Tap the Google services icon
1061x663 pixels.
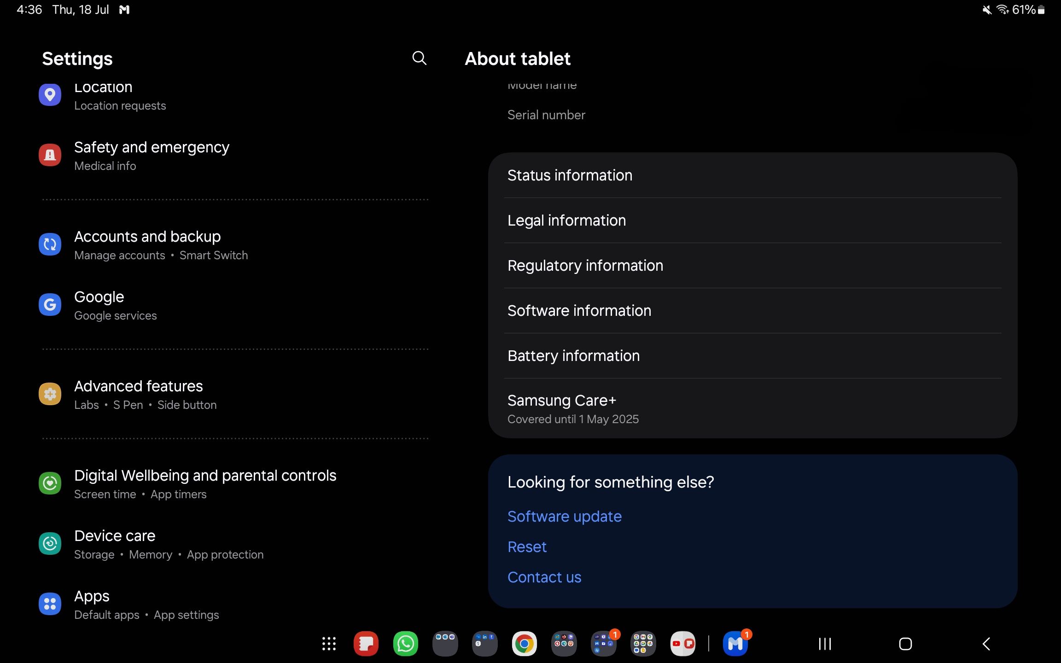click(x=50, y=304)
